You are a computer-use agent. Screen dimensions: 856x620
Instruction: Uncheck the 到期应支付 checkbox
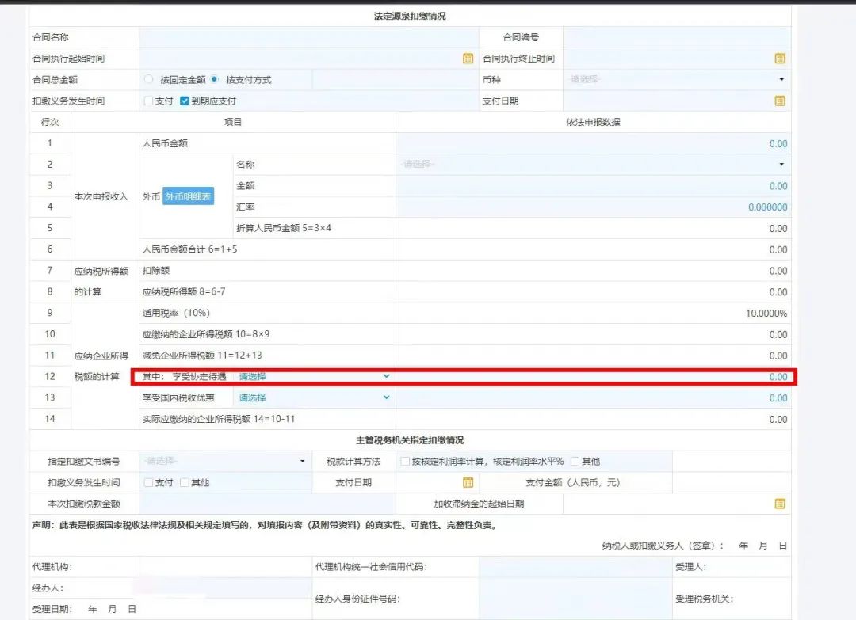pos(185,101)
